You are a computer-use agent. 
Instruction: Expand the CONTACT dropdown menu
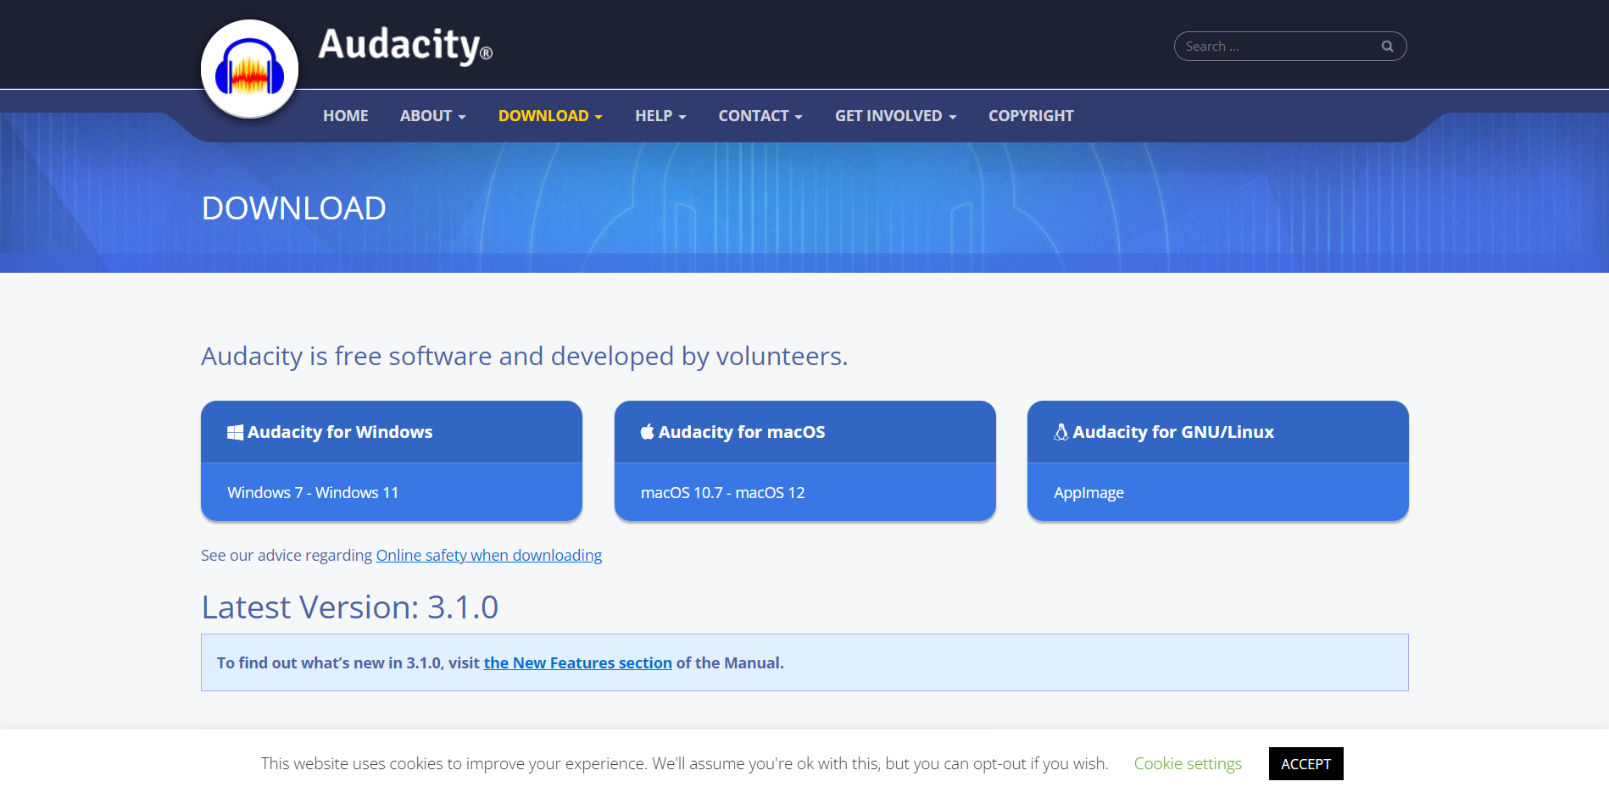click(x=760, y=116)
